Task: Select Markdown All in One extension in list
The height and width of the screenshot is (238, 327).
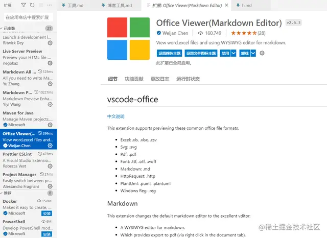Action: click(28, 78)
